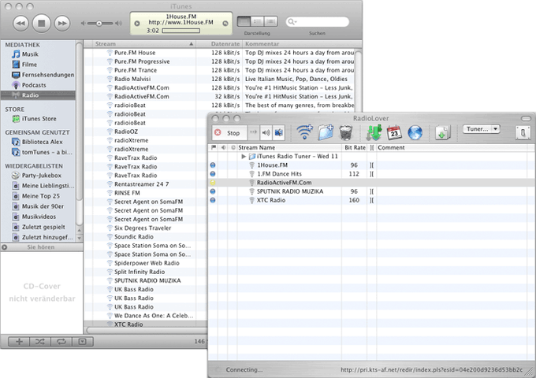This screenshot has height=378, width=536.
Task: Open Zuletzt gespielt playlist
Action: coord(39,227)
